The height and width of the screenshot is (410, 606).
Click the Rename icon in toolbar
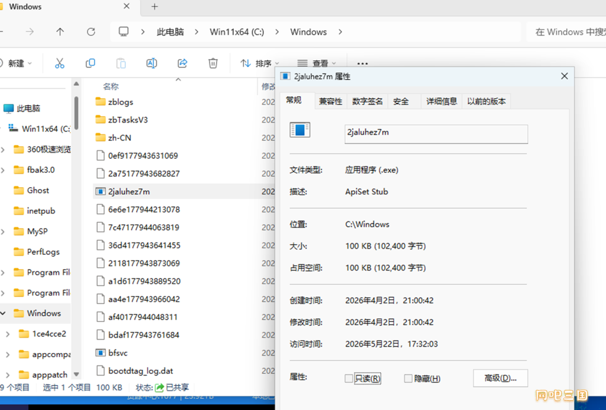pyautogui.click(x=151, y=63)
